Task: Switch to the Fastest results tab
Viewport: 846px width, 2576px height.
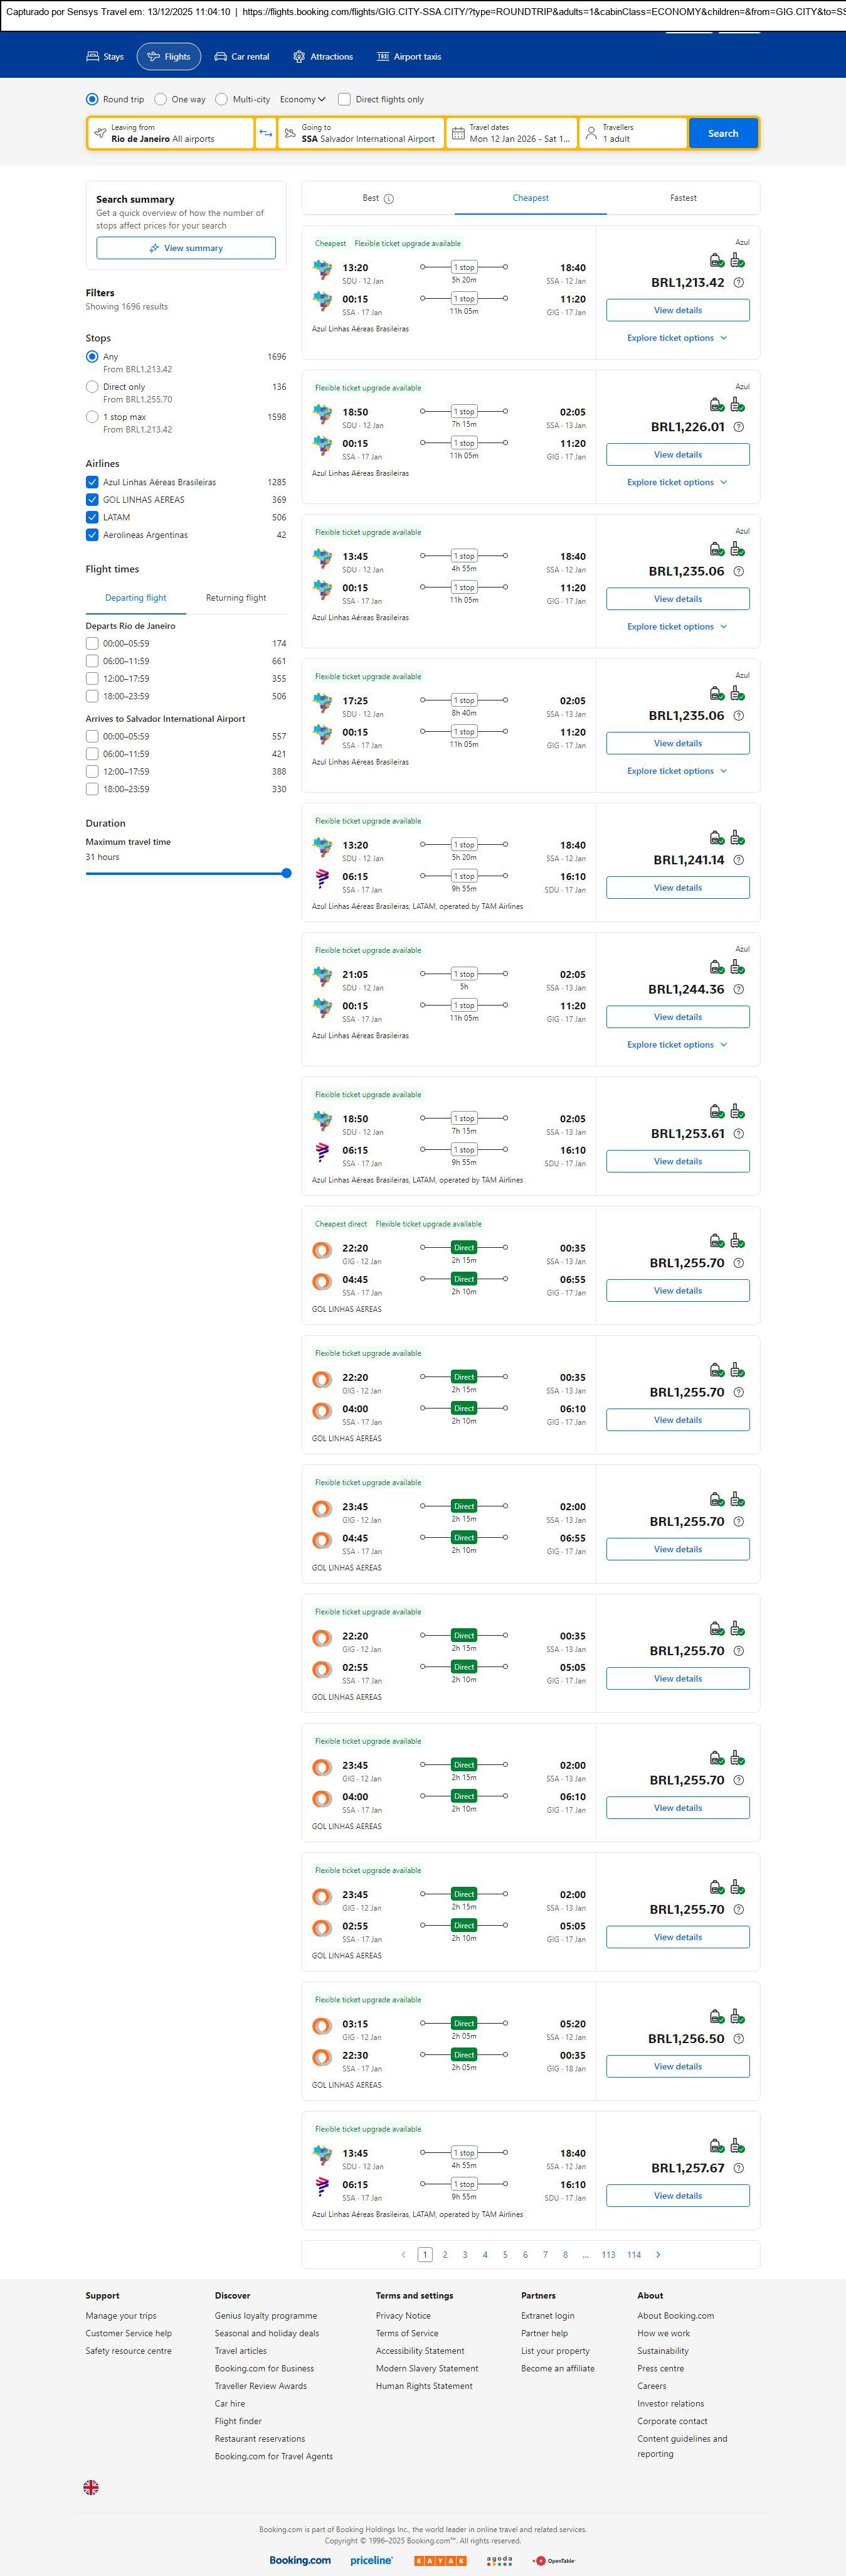Action: [683, 198]
